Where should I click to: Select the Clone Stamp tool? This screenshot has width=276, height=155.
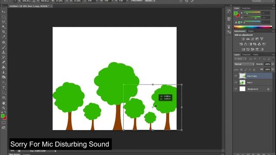click(x=3, y=52)
